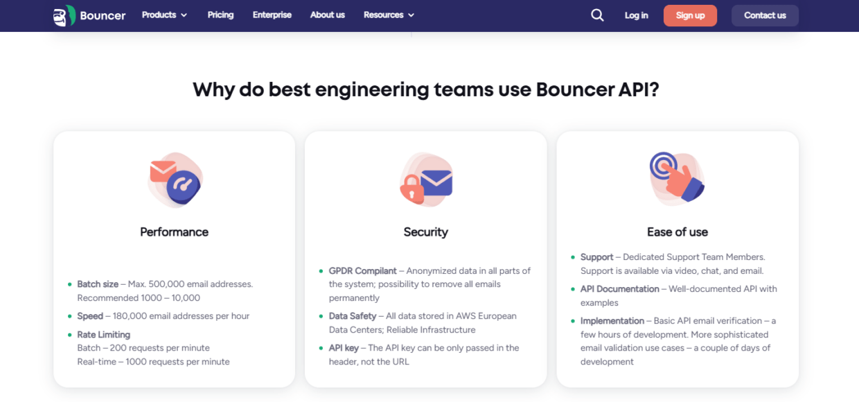The height and width of the screenshot is (402, 859).
Task: Click the main Bouncer API section heading
Action: [x=425, y=89]
